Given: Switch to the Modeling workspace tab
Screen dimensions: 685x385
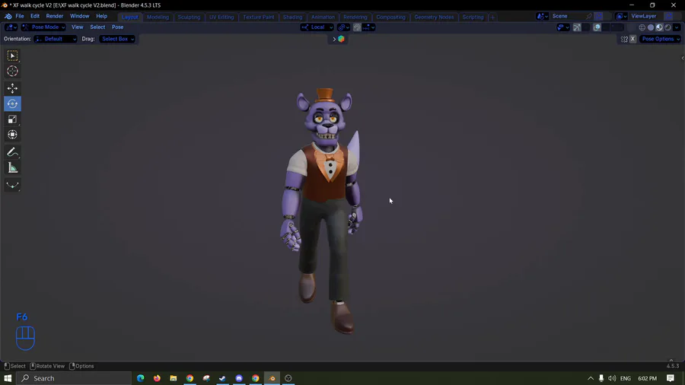Looking at the screenshot, I should pos(158,17).
